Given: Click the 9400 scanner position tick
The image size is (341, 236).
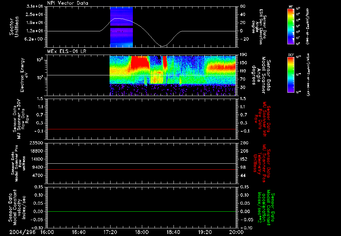Looking at the screenshot, I should 38,167.
